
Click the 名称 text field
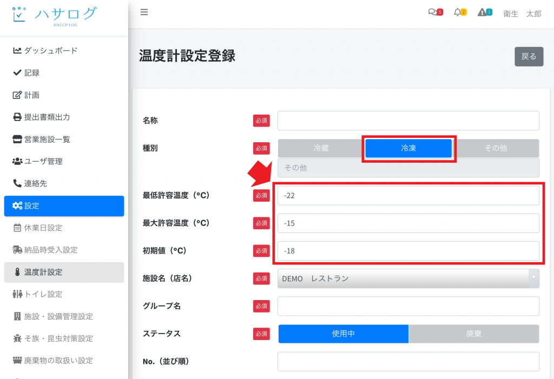408,121
